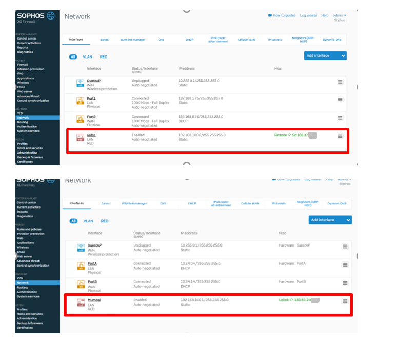Click the 192.168.100.2/255.255.255.0 IP address
This screenshot has height=341, width=394.
(202, 135)
